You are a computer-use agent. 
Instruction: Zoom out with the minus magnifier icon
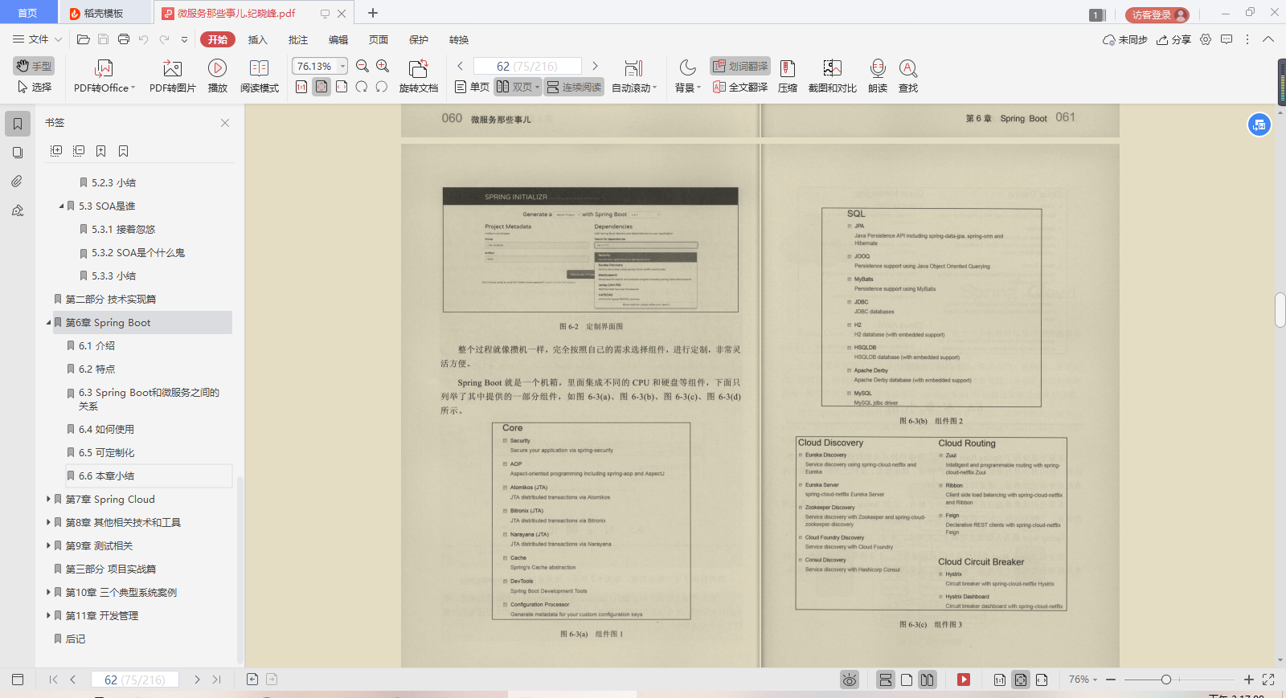click(x=362, y=66)
